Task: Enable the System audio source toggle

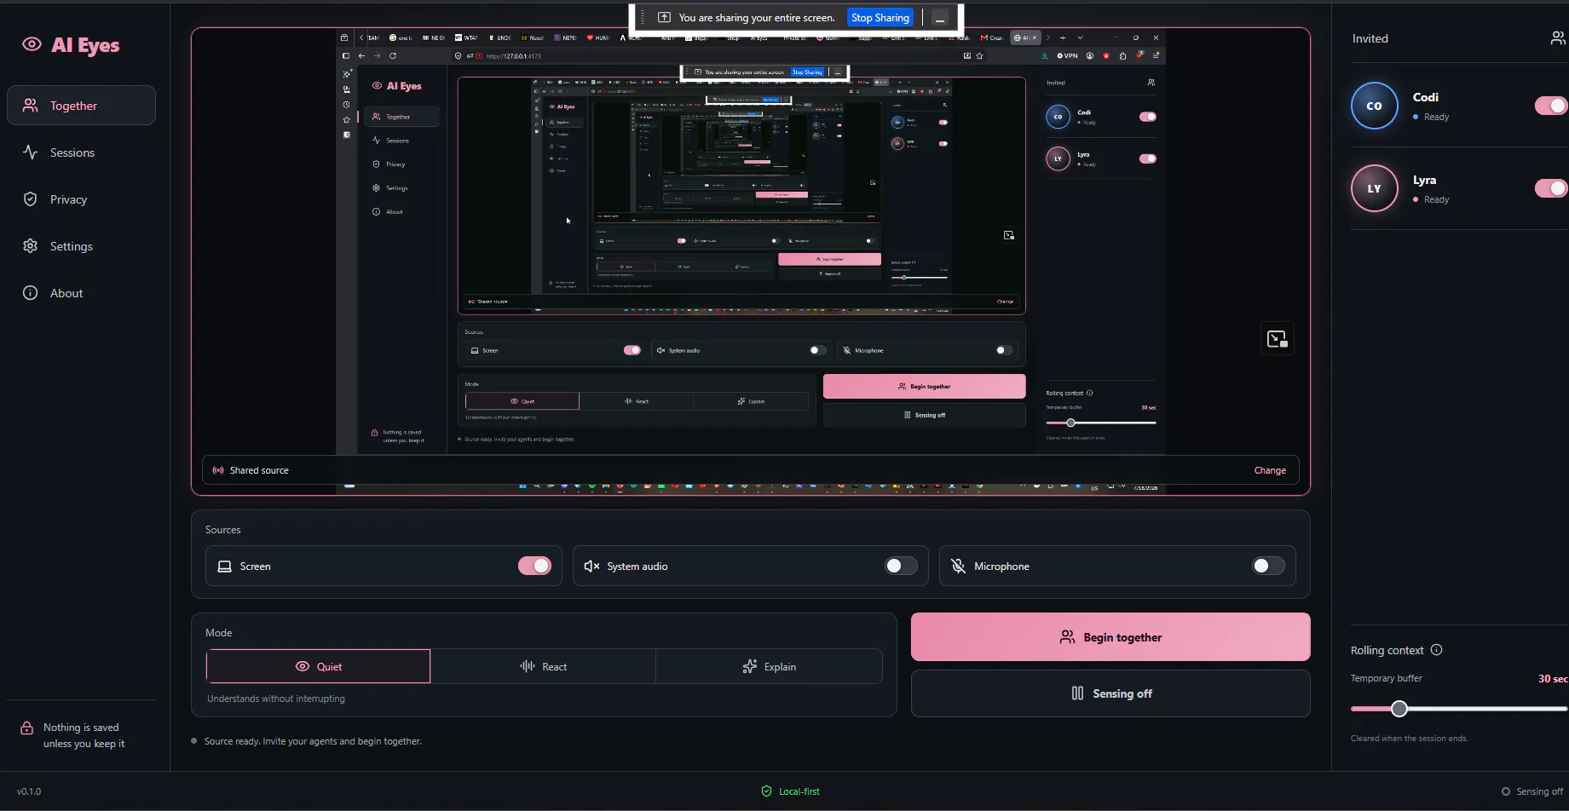Action: [x=901, y=566]
